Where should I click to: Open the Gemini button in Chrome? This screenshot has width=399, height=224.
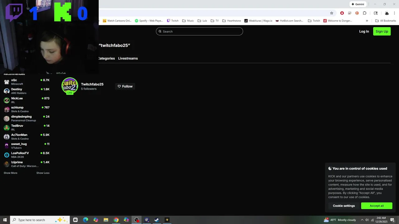coord(358,4)
